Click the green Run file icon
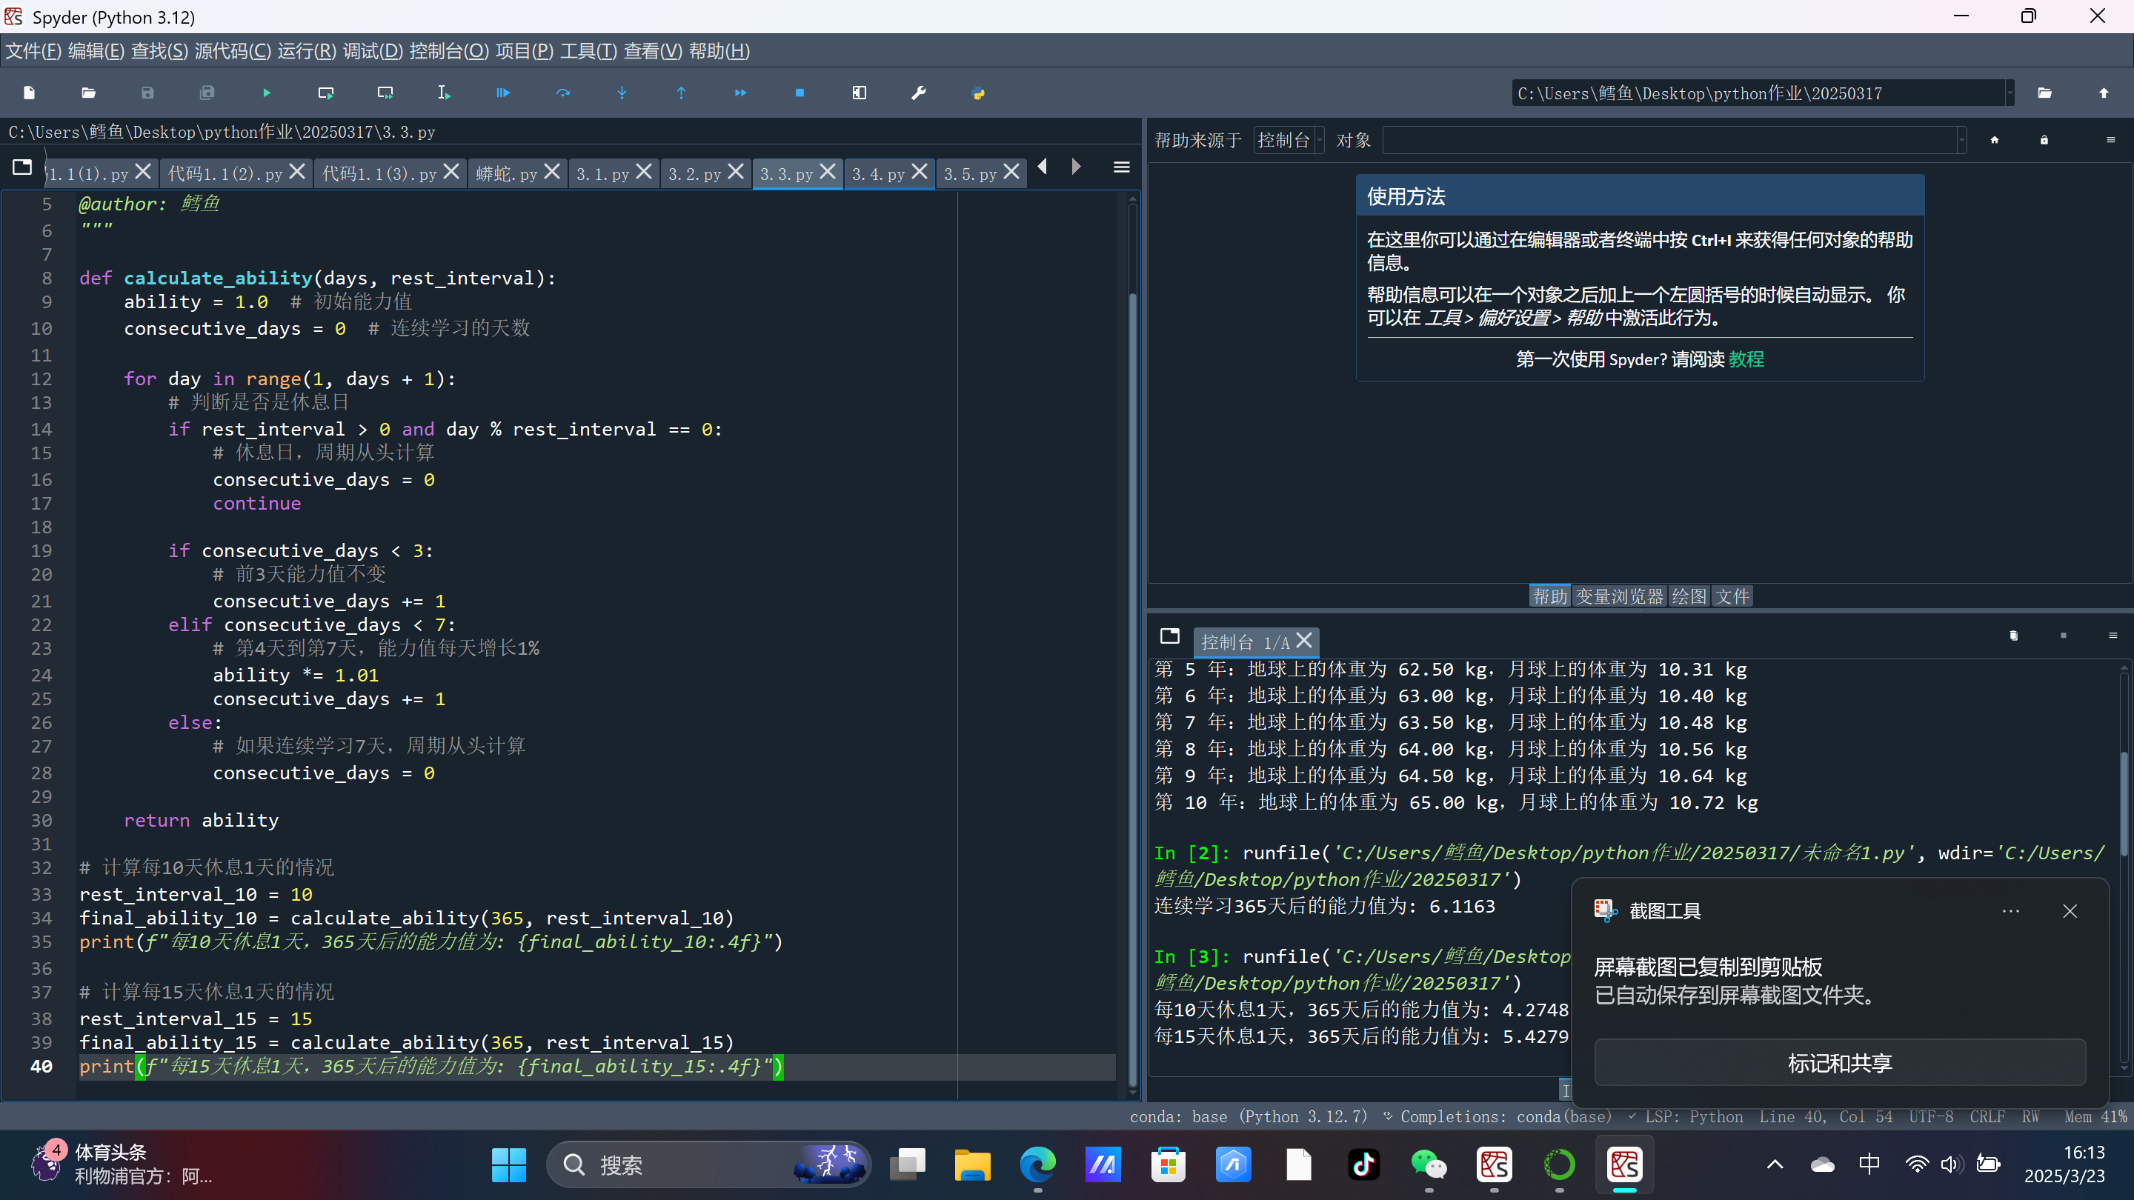 (267, 93)
